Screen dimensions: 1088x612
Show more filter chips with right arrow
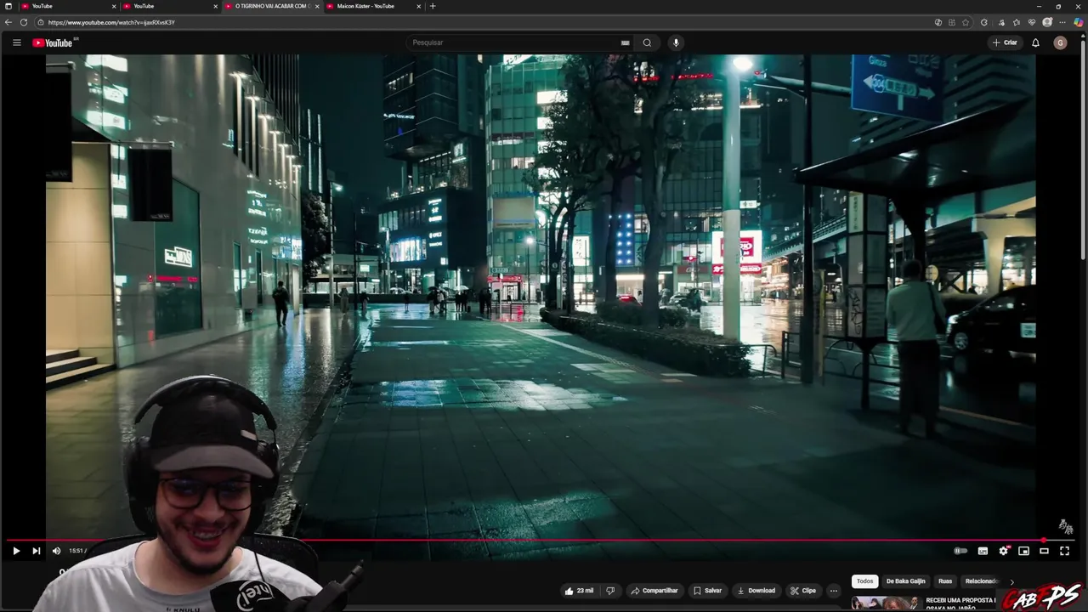(1011, 581)
